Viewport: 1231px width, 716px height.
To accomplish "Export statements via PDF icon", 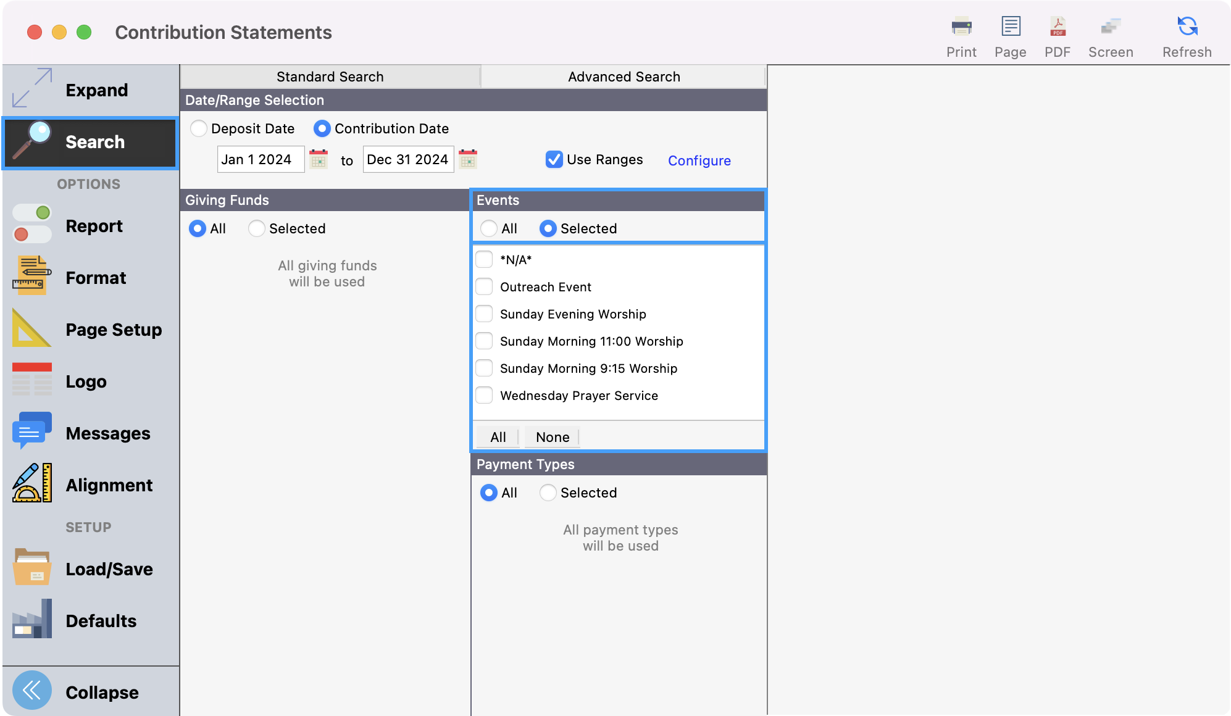I will [1058, 27].
